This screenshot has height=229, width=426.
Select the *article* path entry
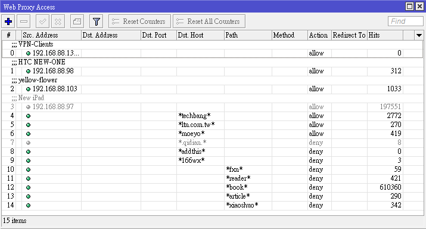click(238, 197)
